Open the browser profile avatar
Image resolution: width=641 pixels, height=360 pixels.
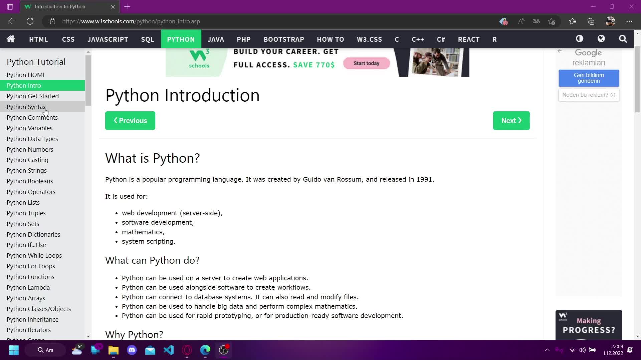coord(610,21)
